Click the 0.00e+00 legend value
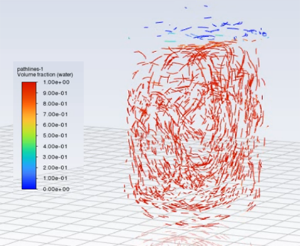The image size is (300, 246). tap(56, 189)
